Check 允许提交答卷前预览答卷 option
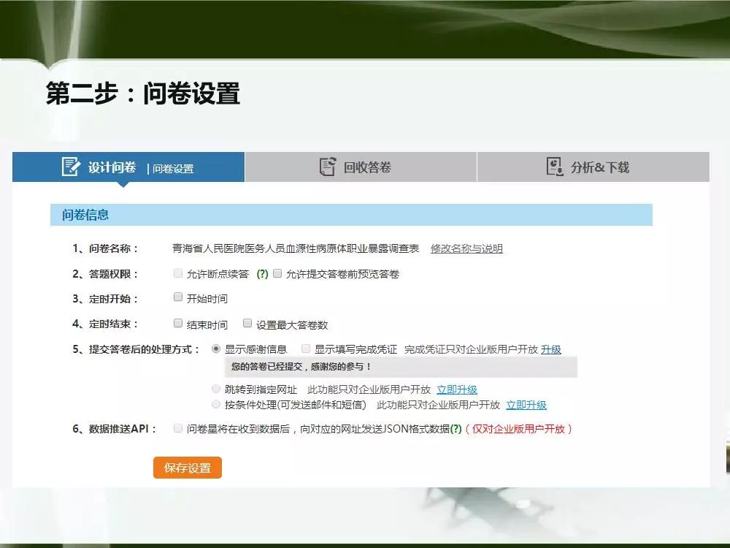 tap(277, 274)
